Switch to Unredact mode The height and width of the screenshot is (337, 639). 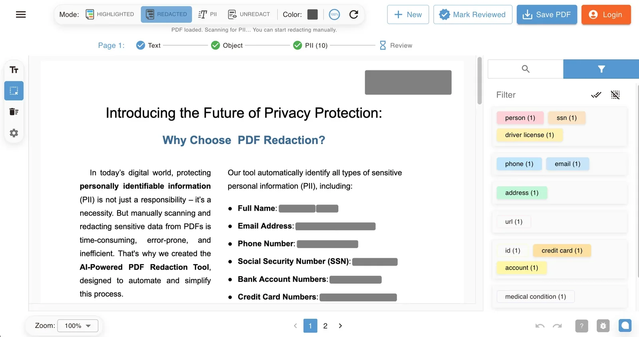tap(249, 14)
